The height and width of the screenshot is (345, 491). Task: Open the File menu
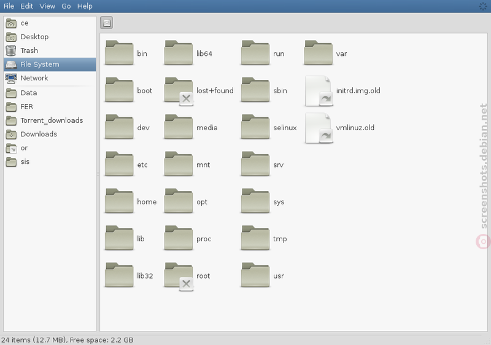[x=9, y=6]
